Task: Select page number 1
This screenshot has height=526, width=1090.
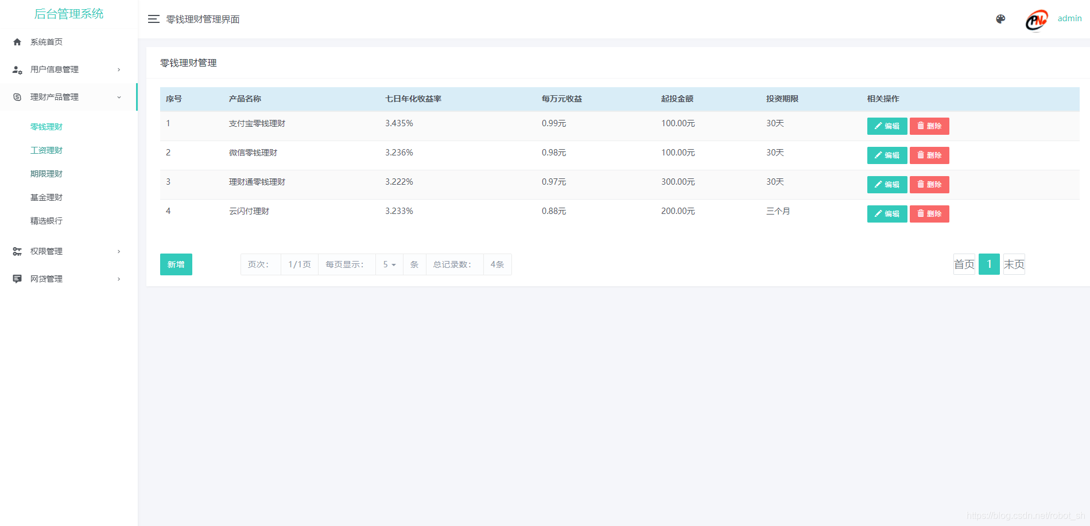Action: pos(989,264)
